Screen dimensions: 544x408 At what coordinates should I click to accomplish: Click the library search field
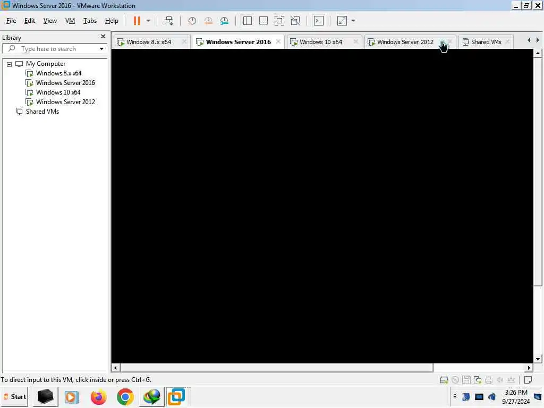click(x=54, y=49)
